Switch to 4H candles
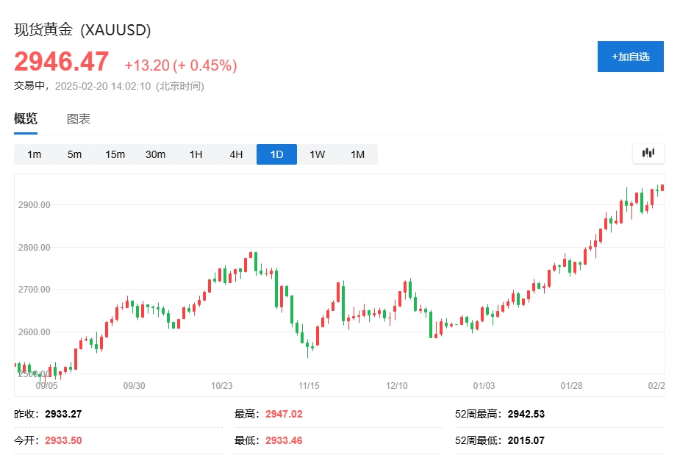 (236, 154)
